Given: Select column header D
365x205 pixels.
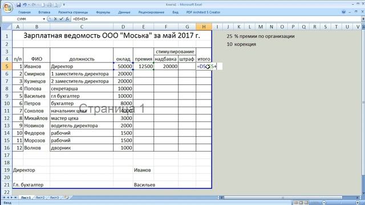Looking at the screenshot, I should pos(123,27).
